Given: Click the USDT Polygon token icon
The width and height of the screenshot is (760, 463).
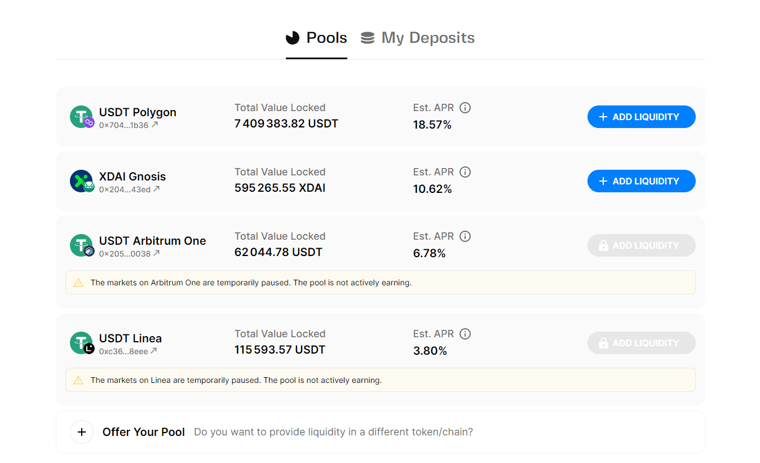Looking at the screenshot, I should tap(82, 117).
